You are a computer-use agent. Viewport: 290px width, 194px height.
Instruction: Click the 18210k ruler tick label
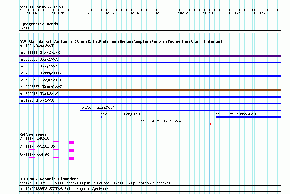pyautogui.click(x=134, y=13)
